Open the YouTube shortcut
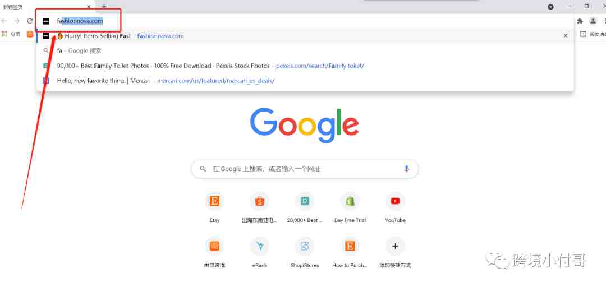Viewport: 606px width, 287px height. pos(395,208)
